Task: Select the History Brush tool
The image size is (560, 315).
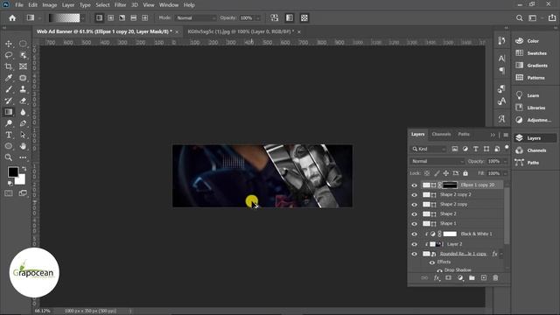Action: [x=9, y=101]
